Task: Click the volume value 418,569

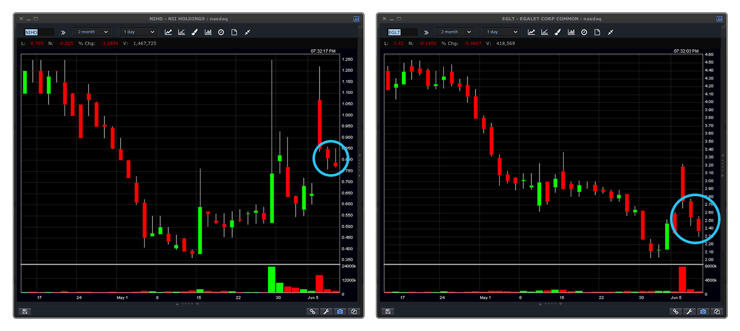Action: tap(505, 43)
